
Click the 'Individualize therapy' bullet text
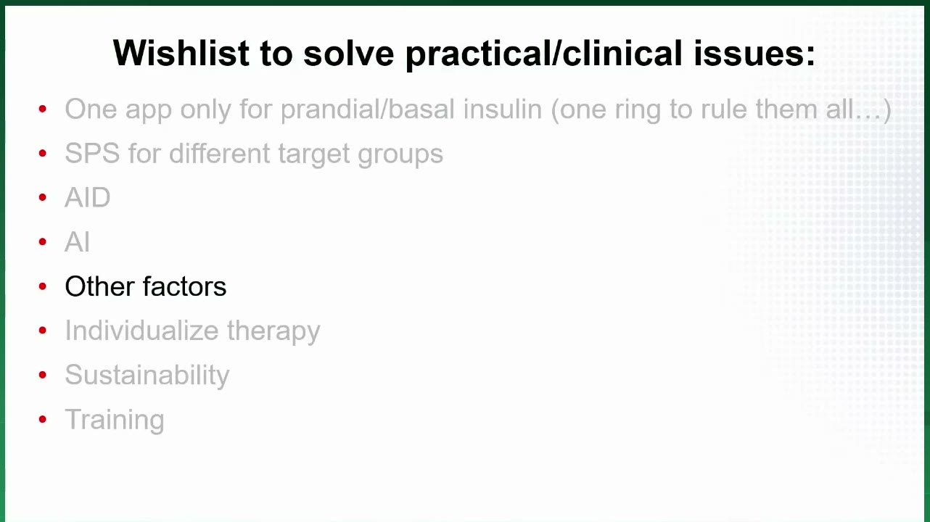pos(192,331)
